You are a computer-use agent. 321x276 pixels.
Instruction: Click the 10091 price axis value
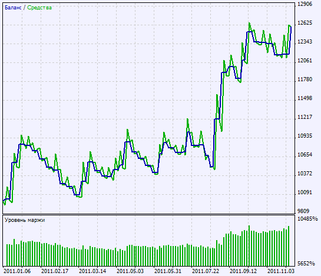pos(305,192)
